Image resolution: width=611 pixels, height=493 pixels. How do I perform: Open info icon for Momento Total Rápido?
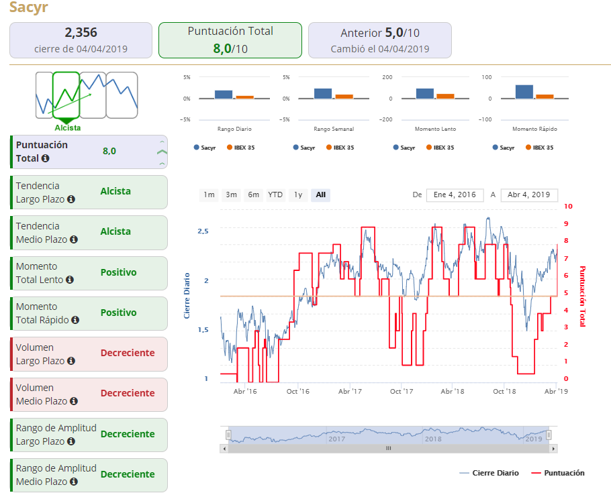(x=75, y=320)
